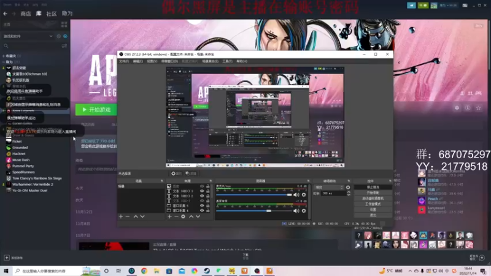Open game settings gear on Apex page
Image resolution: width=491 pixels, height=276 pixels.
click(x=457, y=108)
